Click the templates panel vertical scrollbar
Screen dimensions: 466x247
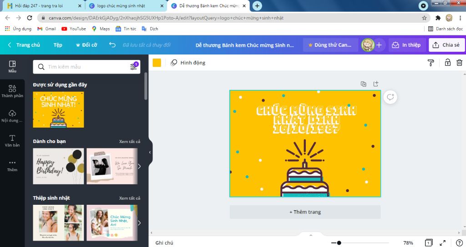pyautogui.click(x=146, y=86)
